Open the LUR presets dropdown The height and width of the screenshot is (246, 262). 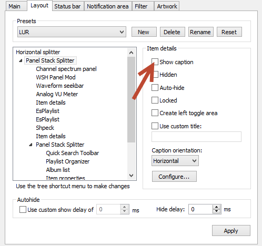click(x=72, y=32)
